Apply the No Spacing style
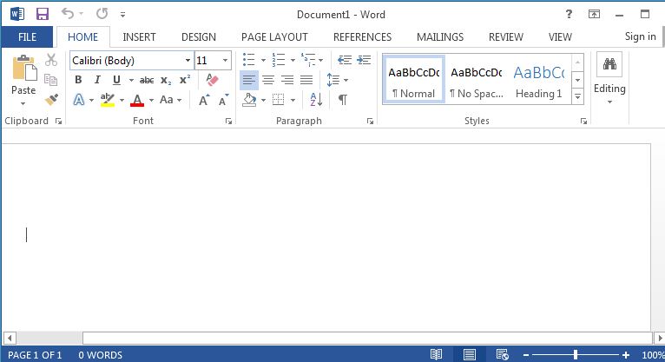 pos(477,79)
